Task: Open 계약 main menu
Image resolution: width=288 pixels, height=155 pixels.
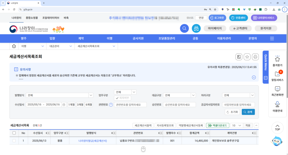Action: (81, 39)
